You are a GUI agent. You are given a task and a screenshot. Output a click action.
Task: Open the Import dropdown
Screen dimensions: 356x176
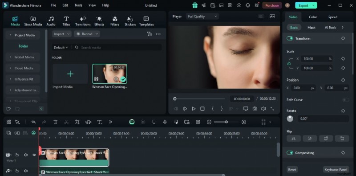[x=61, y=34]
